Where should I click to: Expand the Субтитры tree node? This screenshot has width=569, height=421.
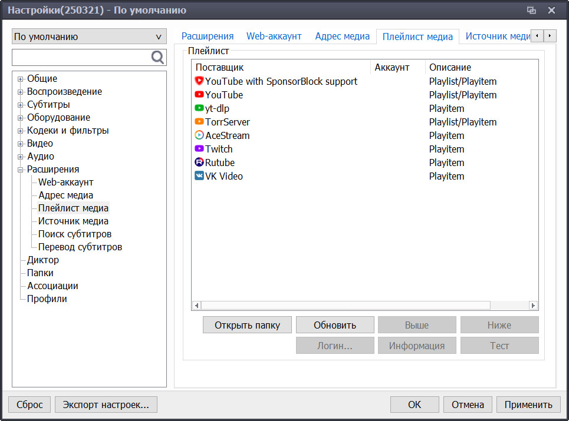pyautogui.click(x=20, y=105)
